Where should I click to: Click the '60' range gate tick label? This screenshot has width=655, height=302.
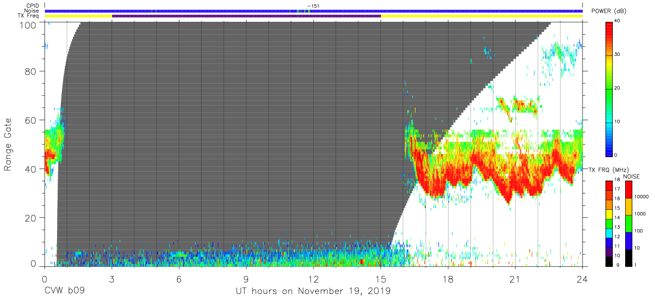pos(31,120)
